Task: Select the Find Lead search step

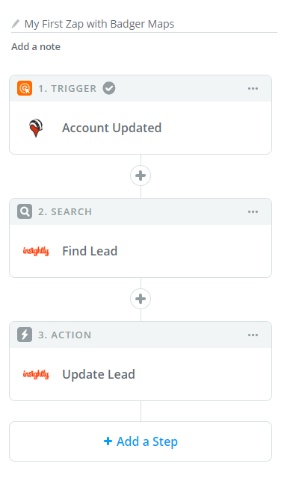Action: point(141,251)
